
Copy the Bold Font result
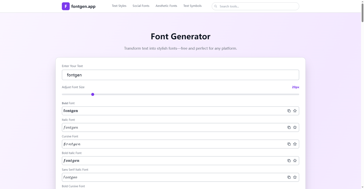click(x=289, y=111)
